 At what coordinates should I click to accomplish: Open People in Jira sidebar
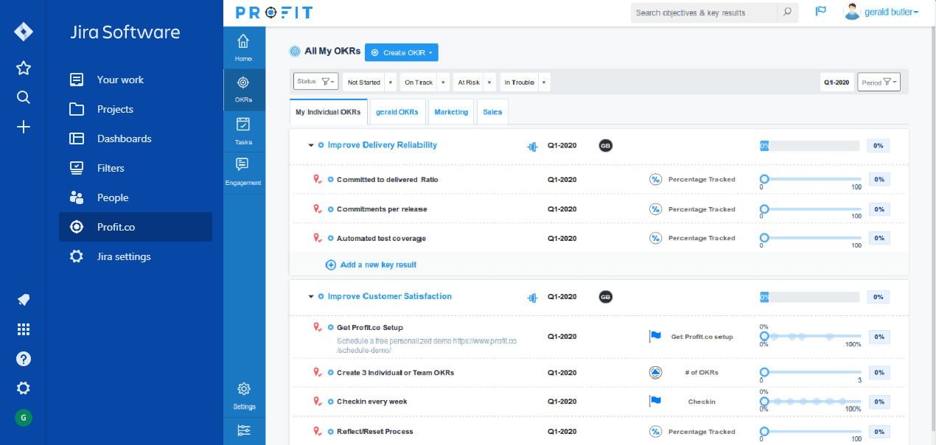136,197
